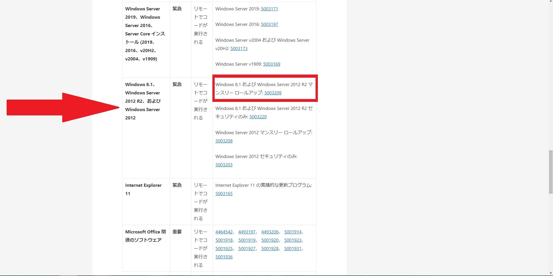Image resolution: width=553 pixels, height=276 pixels.
Task: Open Office KB link 5001931
Action: click(x=293, y=249)
